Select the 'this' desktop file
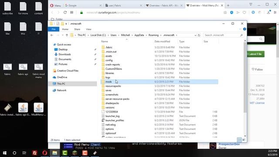Image resolution: width=279 pixels, height=157 pixels. click(23, 28)
